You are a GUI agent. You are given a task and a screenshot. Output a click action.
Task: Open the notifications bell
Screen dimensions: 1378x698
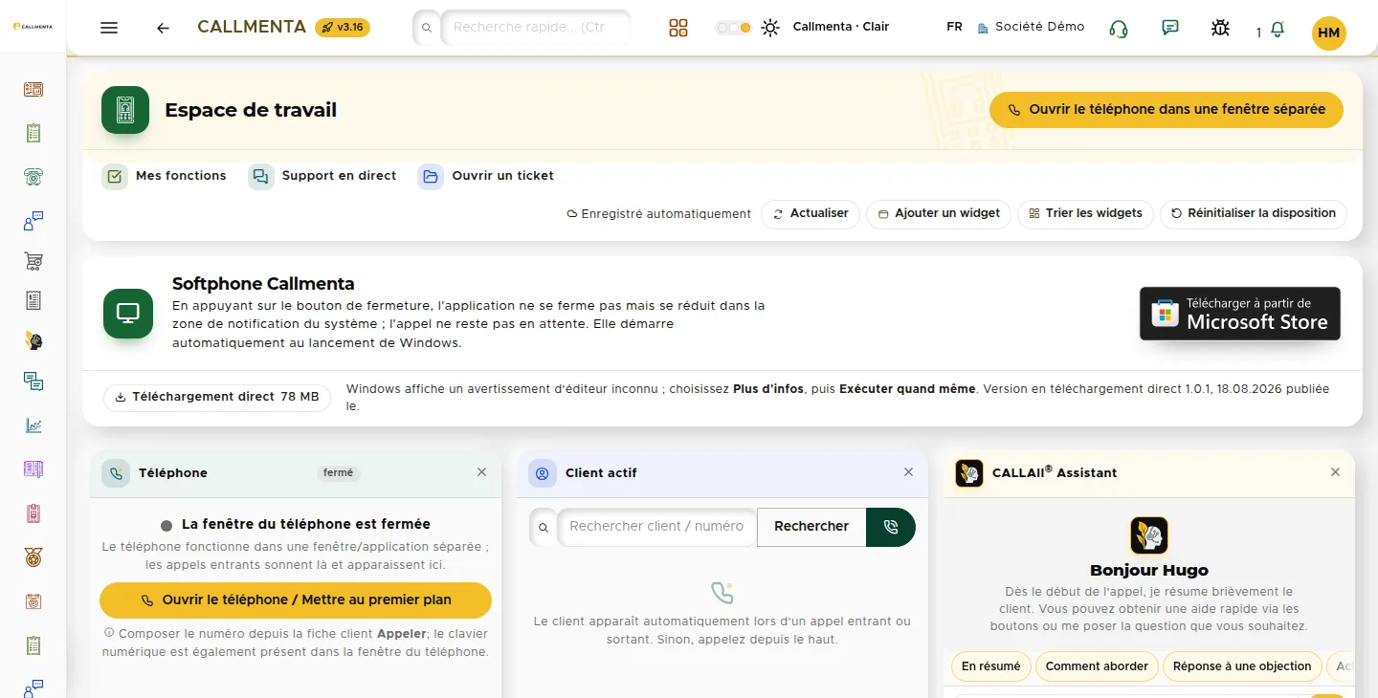click(1277, 31)
